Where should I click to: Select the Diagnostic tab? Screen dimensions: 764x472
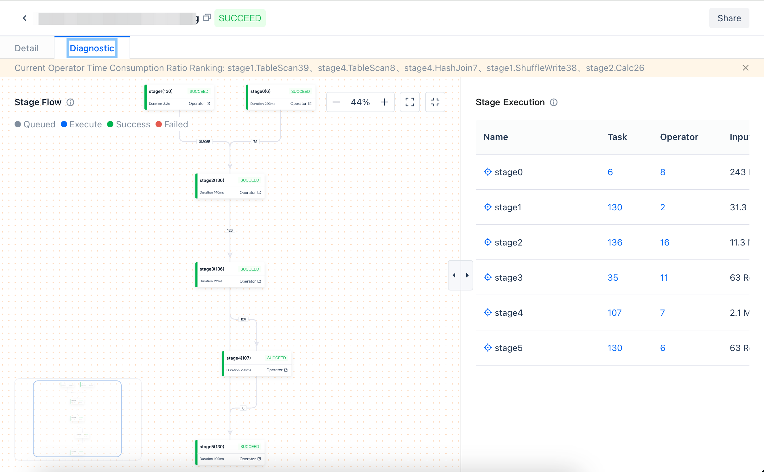pyautogui.click(x=92, y=48)
